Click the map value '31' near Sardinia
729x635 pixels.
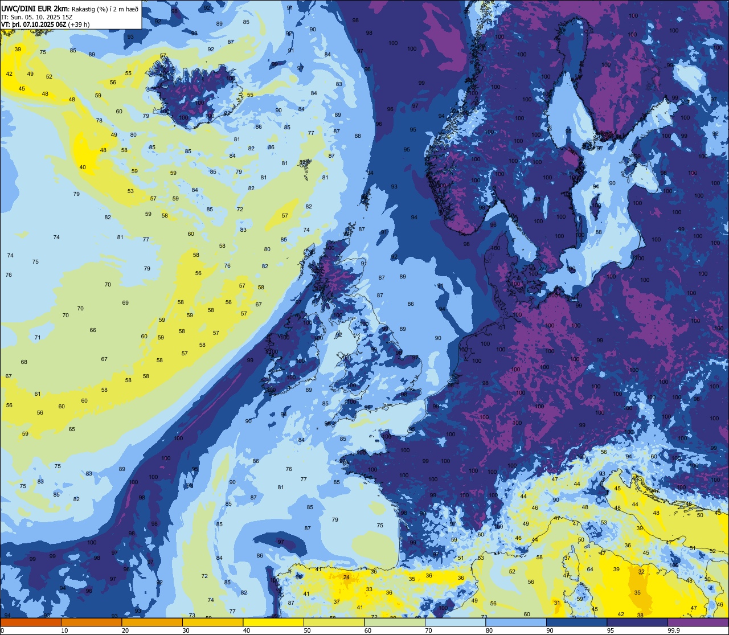pos(557,603)
